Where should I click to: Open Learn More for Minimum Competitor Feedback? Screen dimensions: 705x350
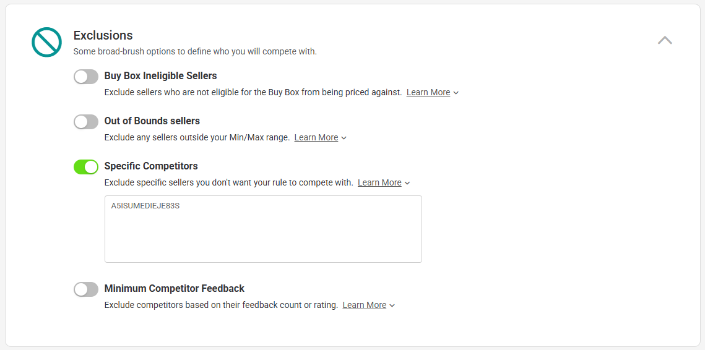tap(364, 305)
